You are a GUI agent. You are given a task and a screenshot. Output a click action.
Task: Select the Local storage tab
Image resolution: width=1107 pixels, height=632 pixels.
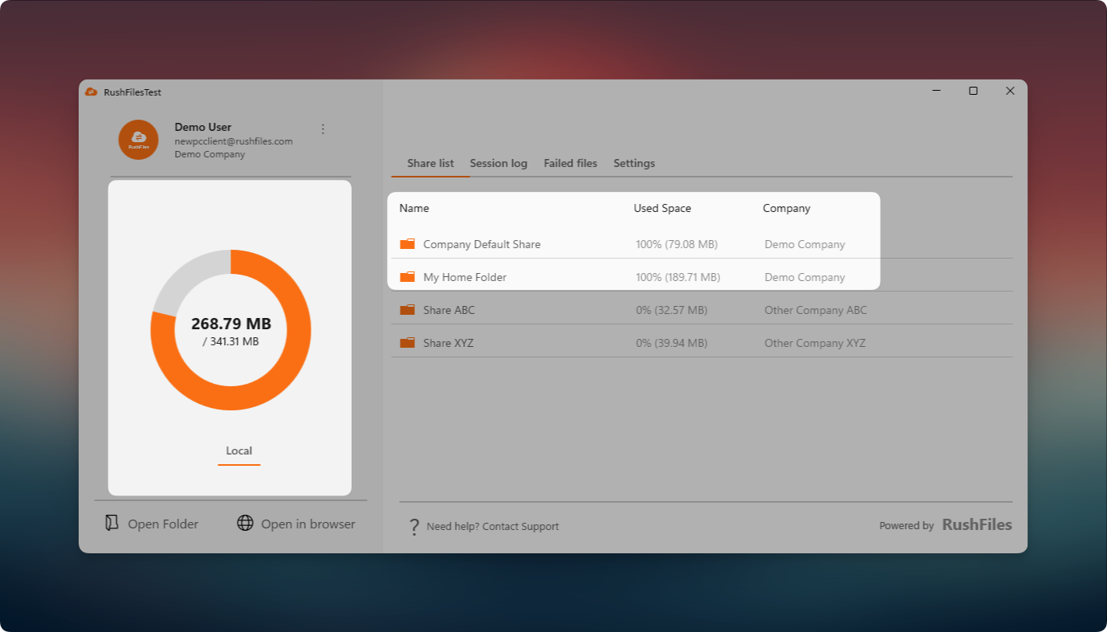pos(239,451)
